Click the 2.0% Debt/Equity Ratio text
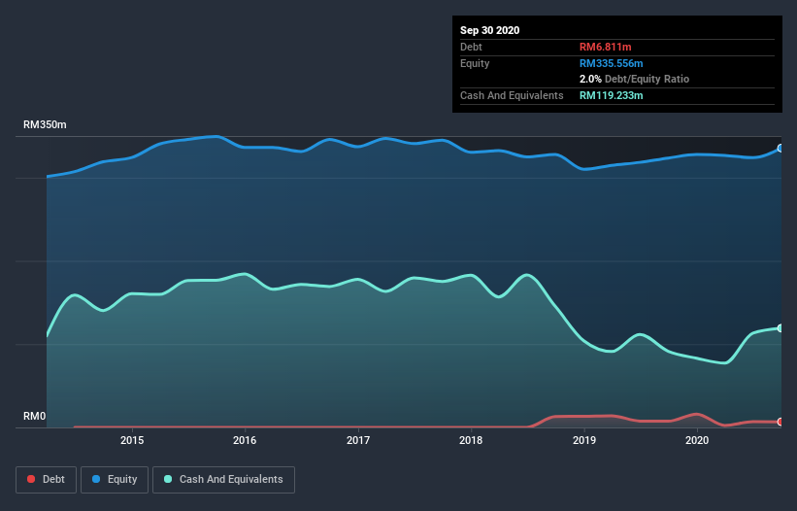Screen dimensions: 797x511 click(634, 80)
